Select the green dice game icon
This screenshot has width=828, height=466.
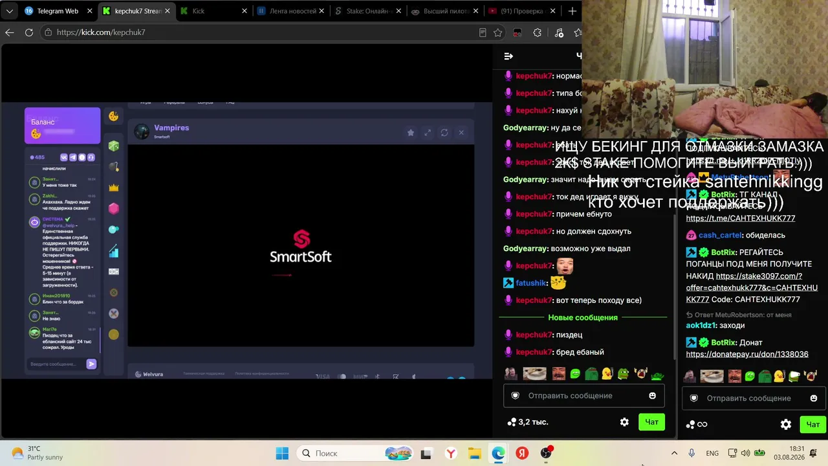[x=114, y=146]
